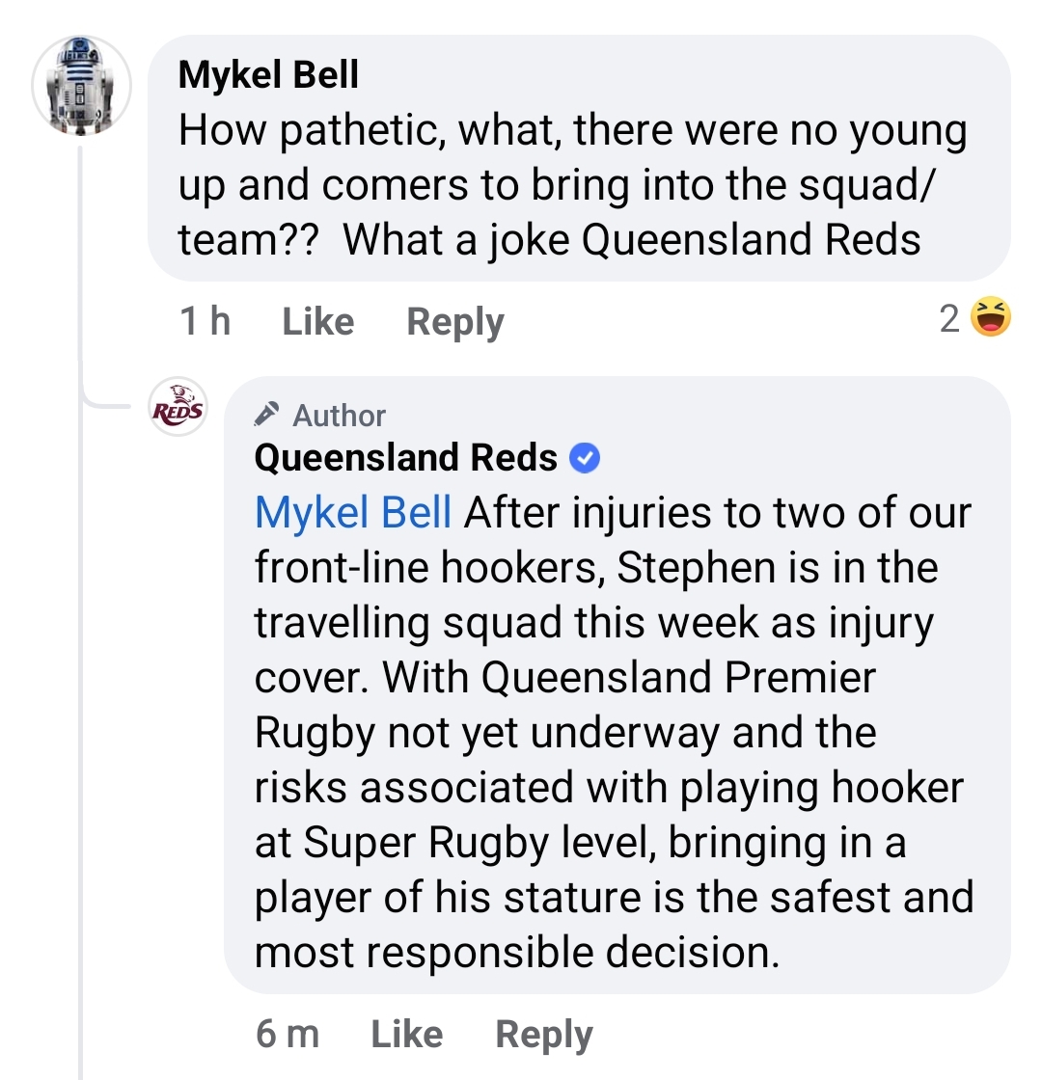Viewport: 1042px width, 1080px height.
Task: Click the Queensland Reds logo avatar
Action: click(x=178, y=408)
